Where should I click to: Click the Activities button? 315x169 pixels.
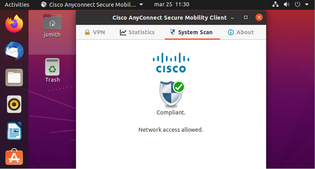[17, 4]
